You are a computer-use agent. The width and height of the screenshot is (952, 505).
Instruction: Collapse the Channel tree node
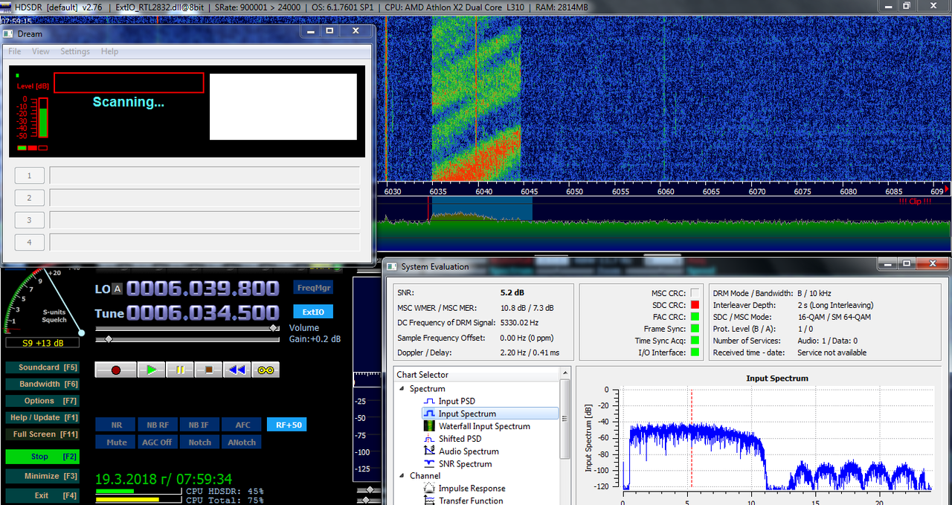coord(402,476)
